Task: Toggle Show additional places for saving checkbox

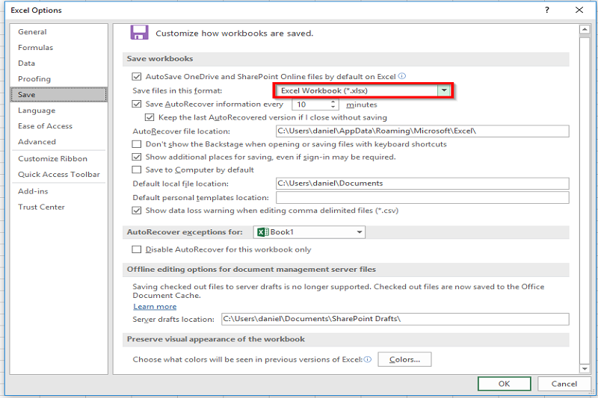Action: [x=137, y=157]
